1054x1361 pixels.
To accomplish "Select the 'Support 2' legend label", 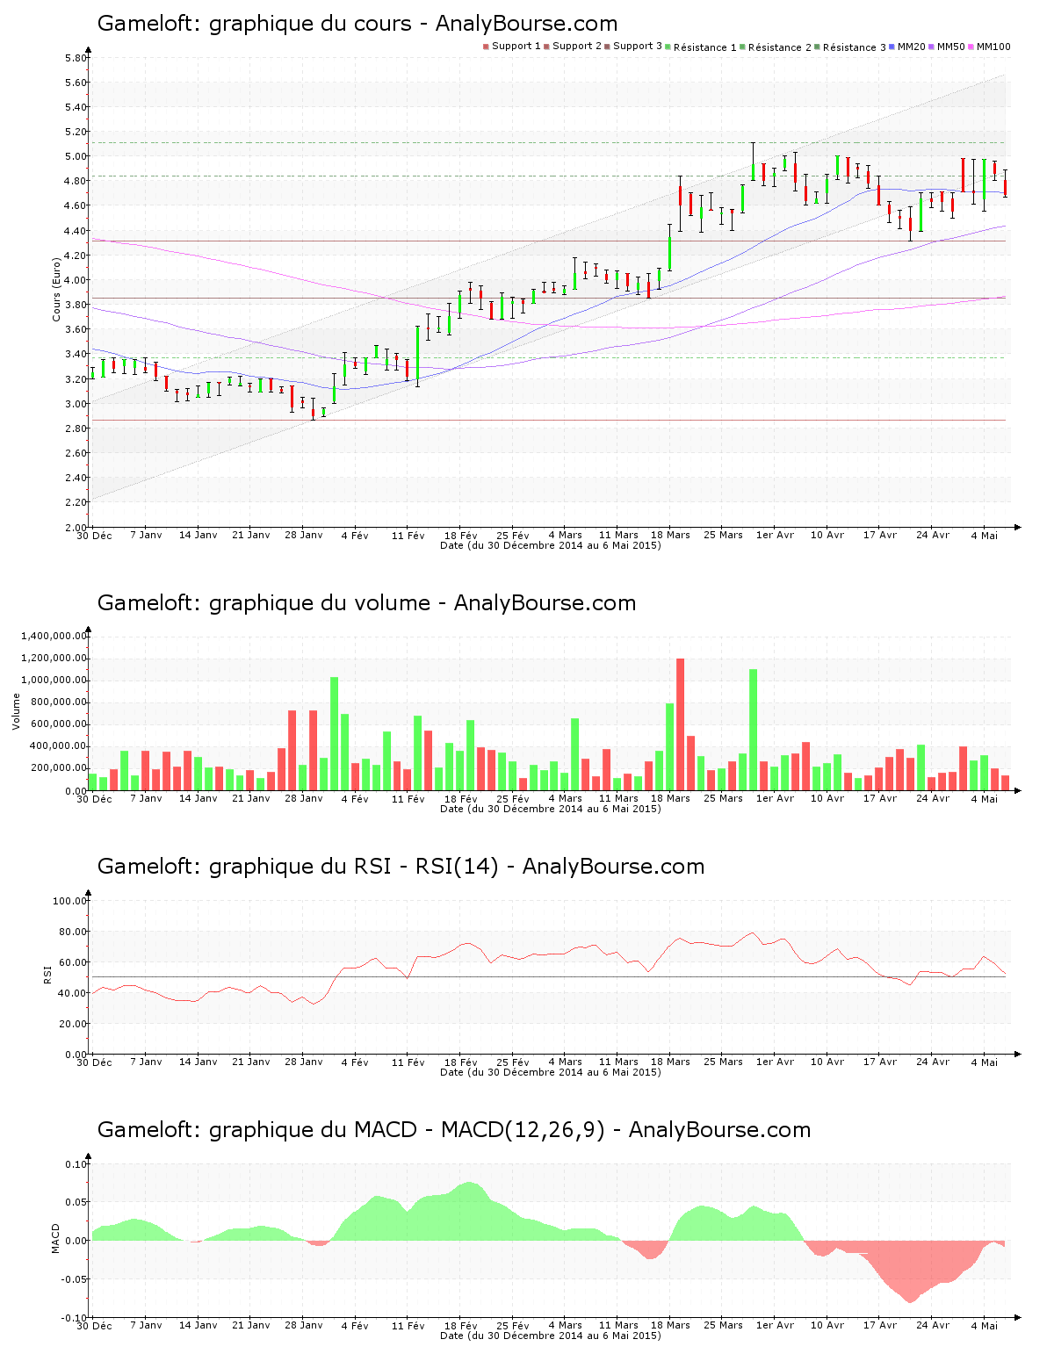I will (x=577, y=47).
